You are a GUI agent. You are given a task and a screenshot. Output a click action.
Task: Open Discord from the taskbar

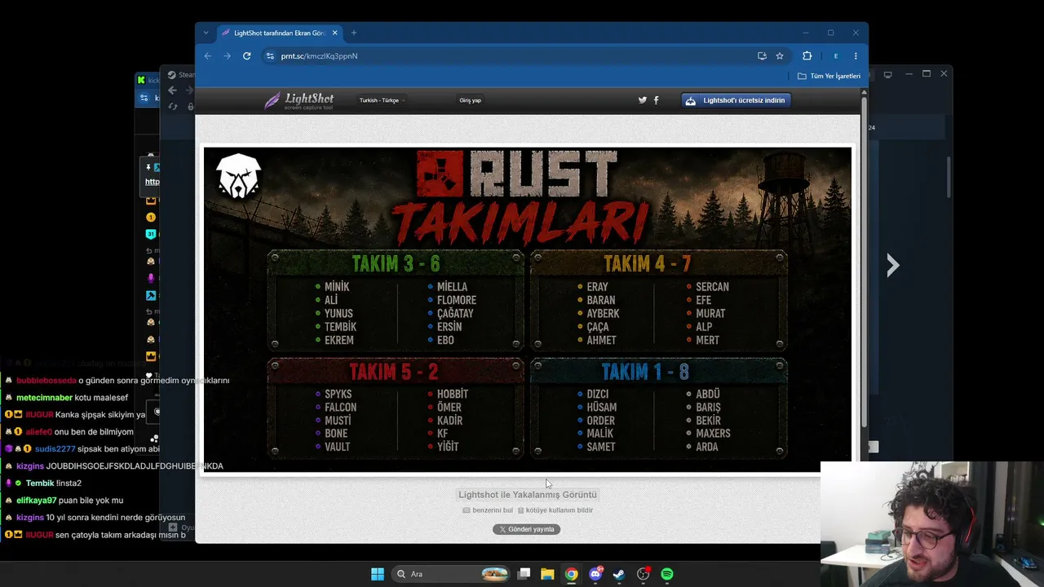[x=595, y=574]
